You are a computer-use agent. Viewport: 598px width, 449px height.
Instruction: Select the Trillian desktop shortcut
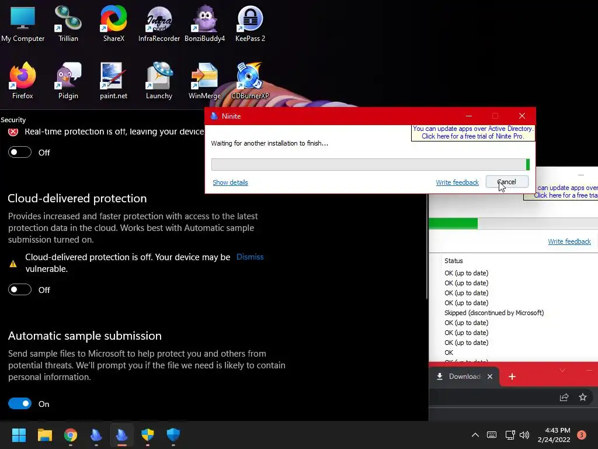(68, 23)
